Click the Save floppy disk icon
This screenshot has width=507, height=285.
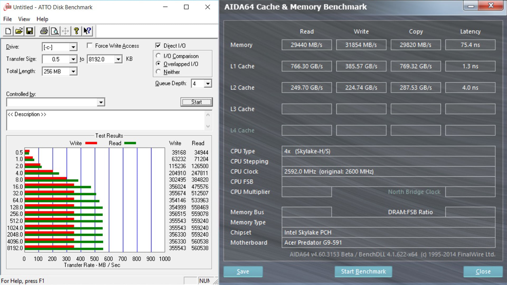click(x=30, y=31)
